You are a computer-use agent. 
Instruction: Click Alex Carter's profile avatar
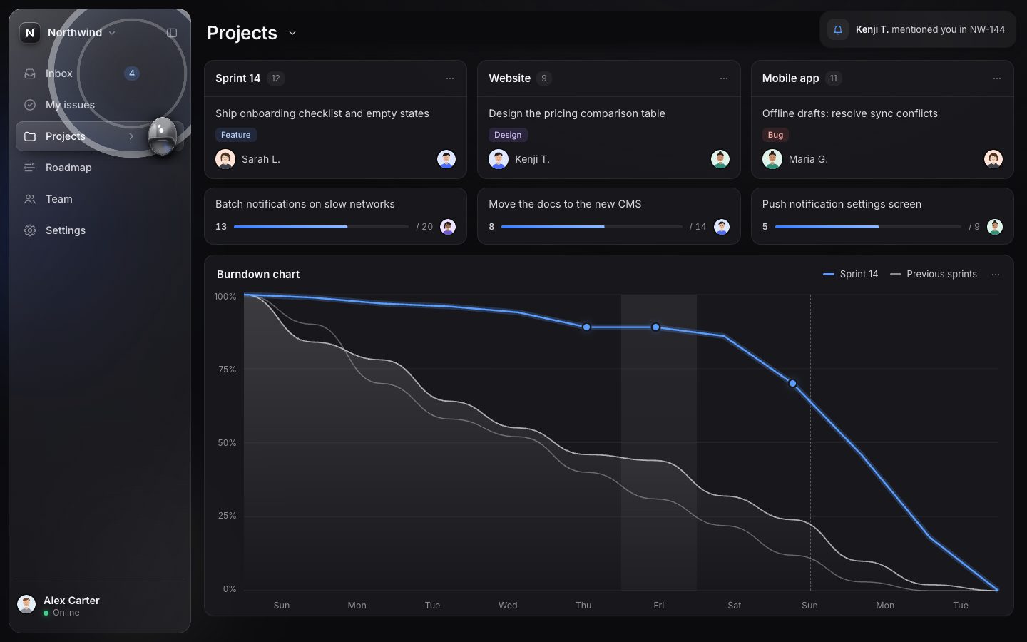pos(26,605)
